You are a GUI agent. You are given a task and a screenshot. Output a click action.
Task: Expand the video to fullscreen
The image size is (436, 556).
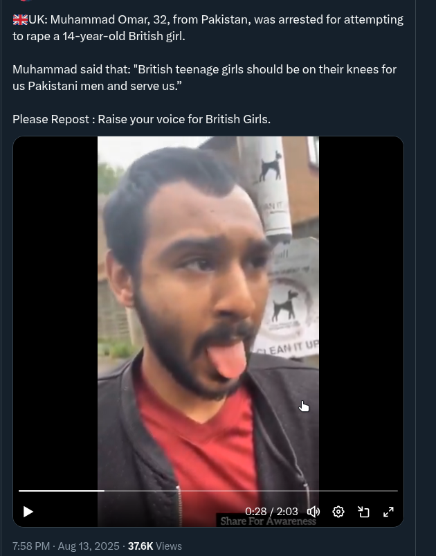coord(388,512)
